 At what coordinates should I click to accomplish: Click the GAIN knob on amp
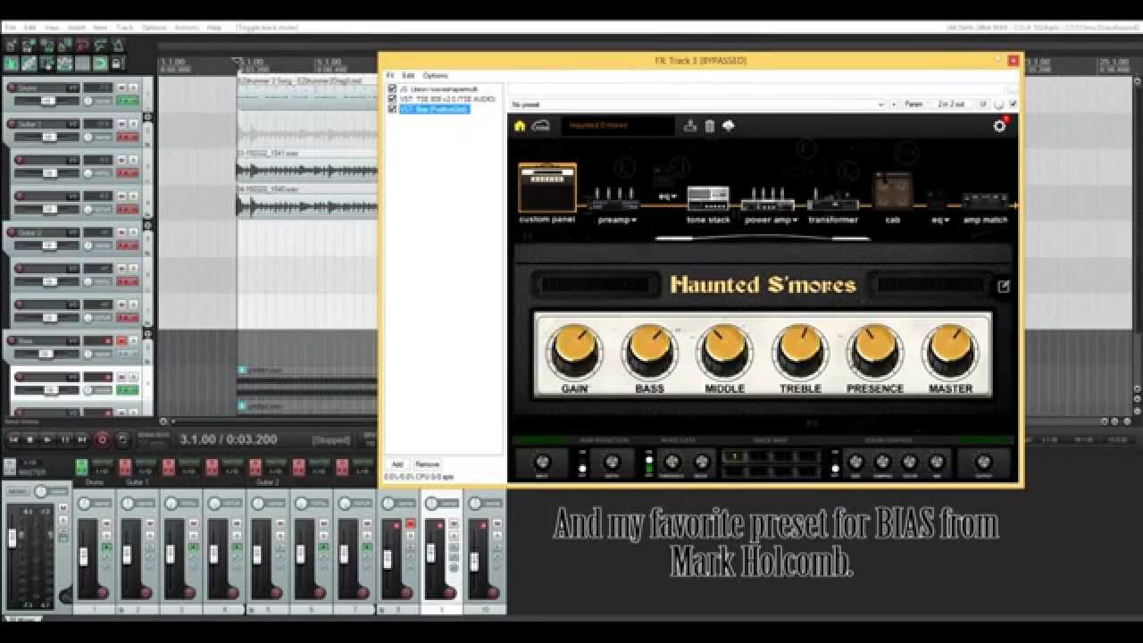tap(574, 351)
